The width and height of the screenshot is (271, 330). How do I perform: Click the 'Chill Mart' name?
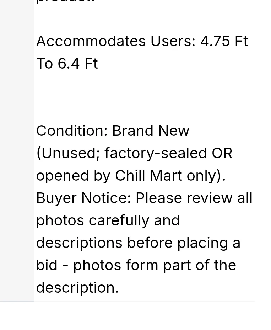point(148,176)
